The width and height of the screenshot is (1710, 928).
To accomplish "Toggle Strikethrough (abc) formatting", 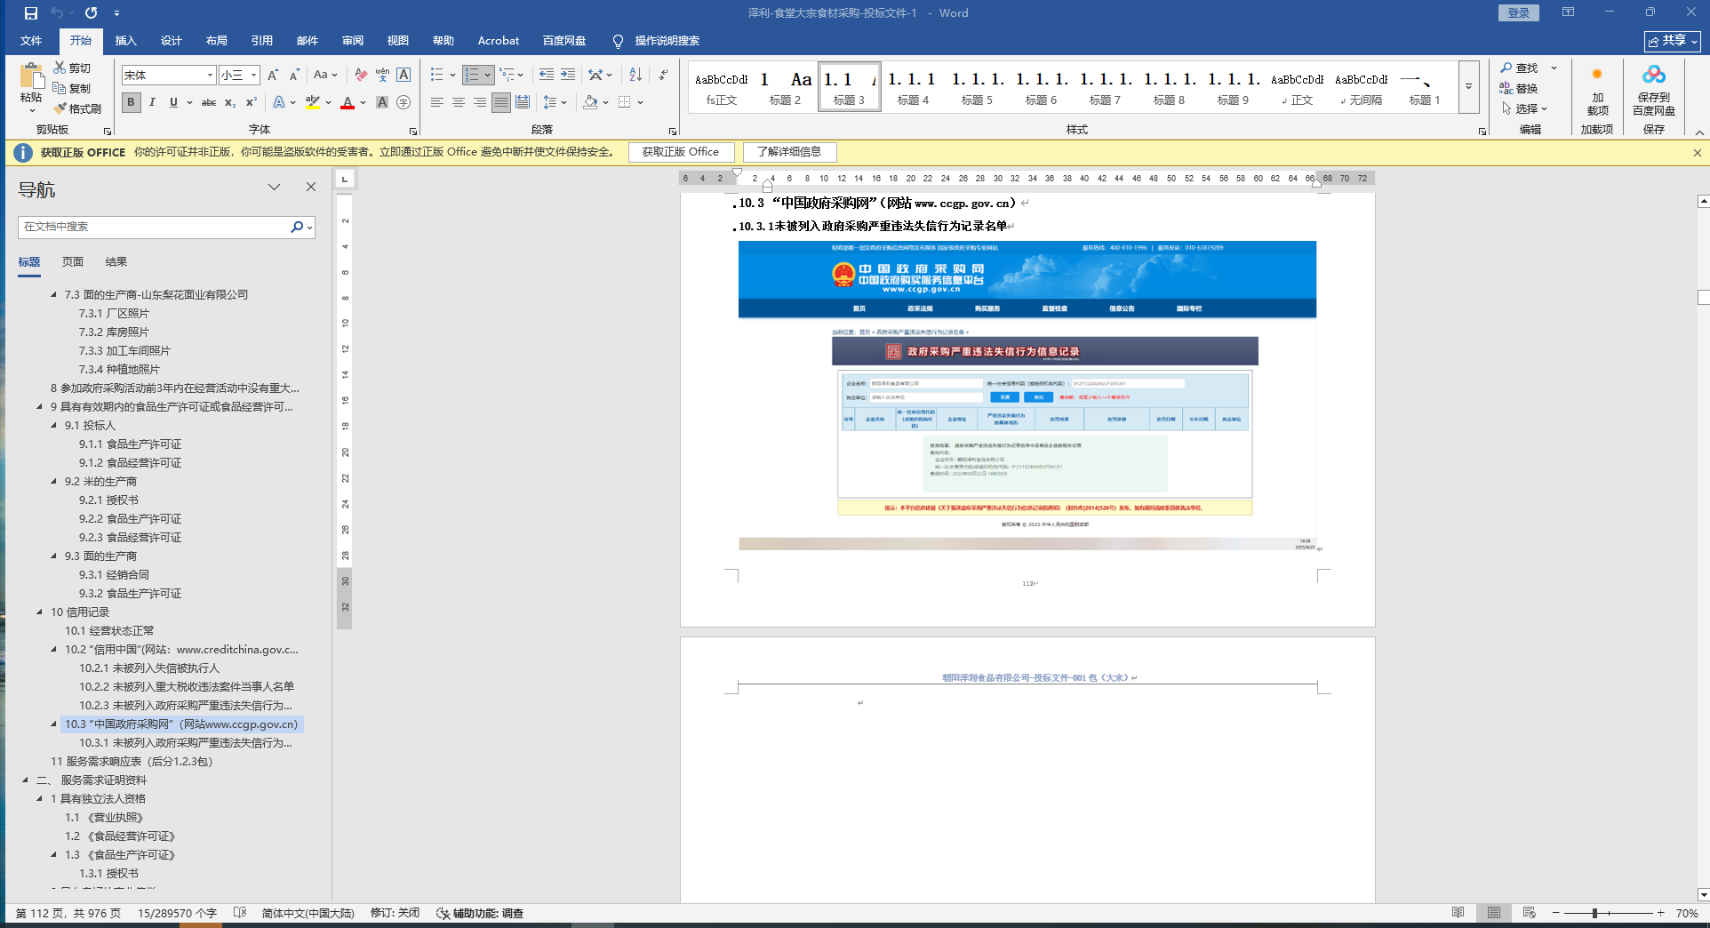I will click(x=209, y=102).
